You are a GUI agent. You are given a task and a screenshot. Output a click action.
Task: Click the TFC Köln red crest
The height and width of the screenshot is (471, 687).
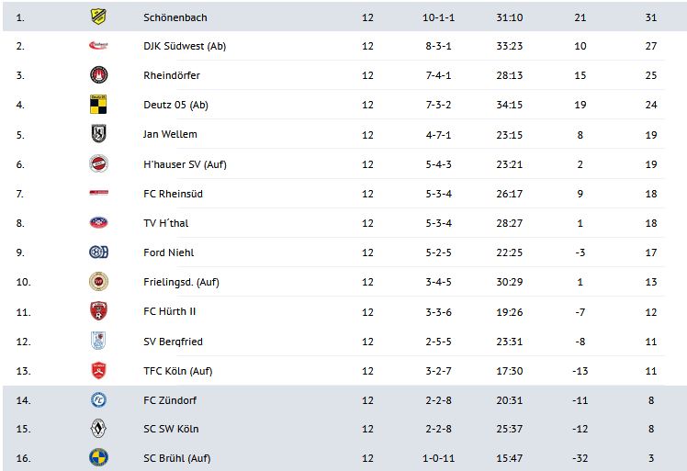98,371
